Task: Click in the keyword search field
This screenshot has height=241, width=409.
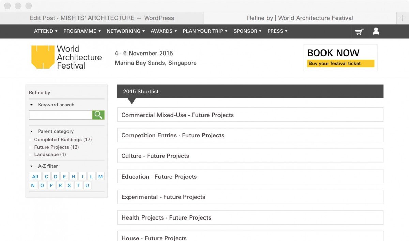Action: pos(61,115)
